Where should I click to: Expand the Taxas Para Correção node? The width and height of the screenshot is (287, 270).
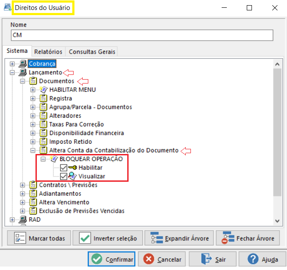pyautogui.click(x=33, y=124)
